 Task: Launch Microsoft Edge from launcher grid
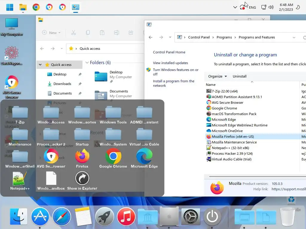coord(144,159)
